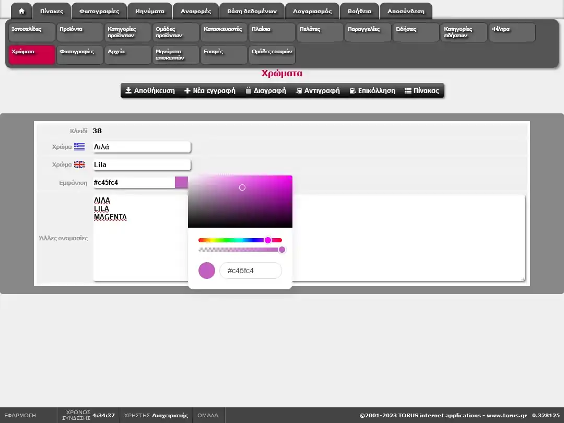Click the opacity slider in color picker

coord(240,250)
